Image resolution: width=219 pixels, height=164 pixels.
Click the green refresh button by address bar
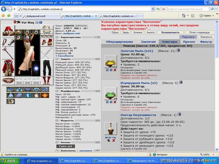(x=158, y=9)
